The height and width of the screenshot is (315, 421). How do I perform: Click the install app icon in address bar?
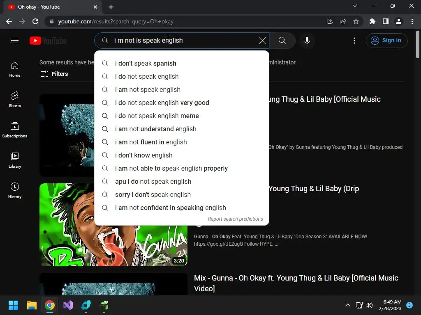point(329,21)
